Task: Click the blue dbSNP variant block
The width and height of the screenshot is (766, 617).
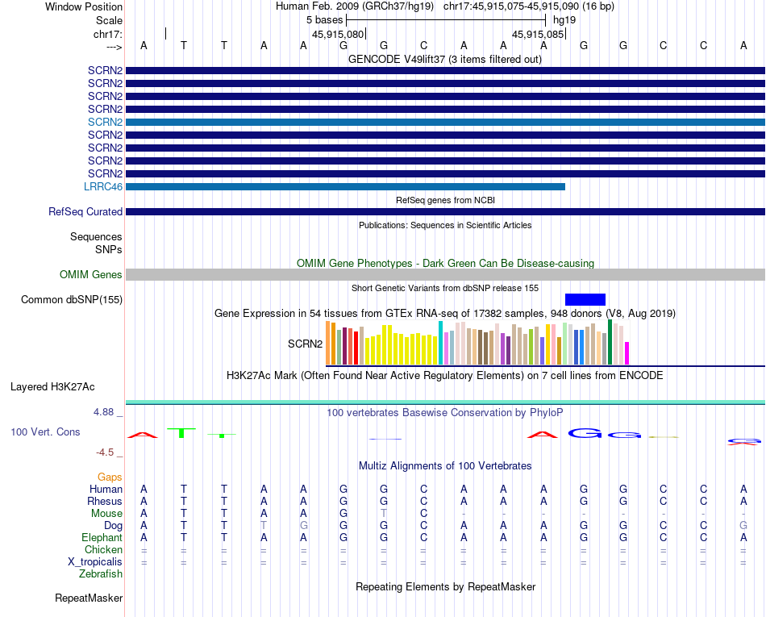Action: pyautogui.click(x=585, y=299)
